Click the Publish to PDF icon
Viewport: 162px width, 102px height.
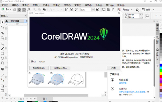pyautogui.click(x=76, y=10)
